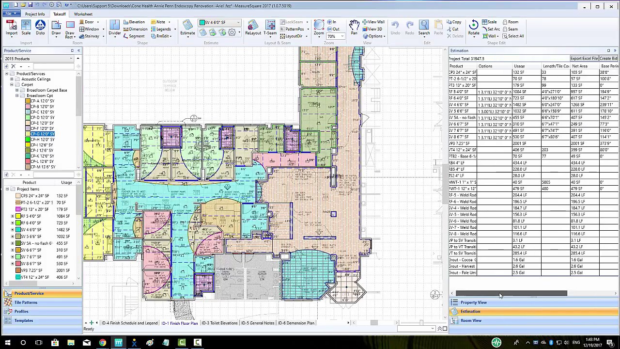This screenshot has width=620, height=349.
Task: Click the Import PDF tool
Action: [12, 28]
